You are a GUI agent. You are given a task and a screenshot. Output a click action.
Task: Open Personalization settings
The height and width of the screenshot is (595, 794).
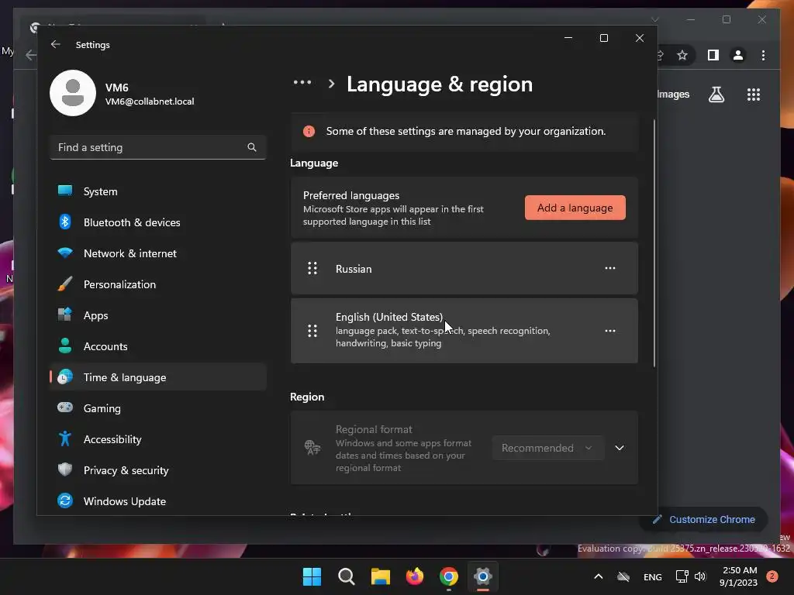click(158, 284)
